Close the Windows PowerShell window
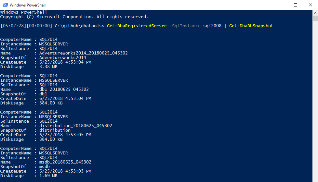Viewport: 318px width, 182px height. click(310, 5)
